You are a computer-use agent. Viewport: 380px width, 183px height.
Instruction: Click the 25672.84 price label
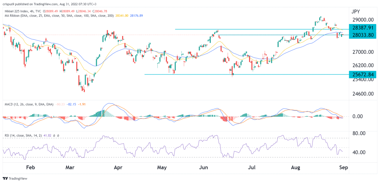click(363, 75)
